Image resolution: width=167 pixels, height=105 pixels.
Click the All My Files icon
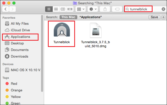click(x=7, y=23)
